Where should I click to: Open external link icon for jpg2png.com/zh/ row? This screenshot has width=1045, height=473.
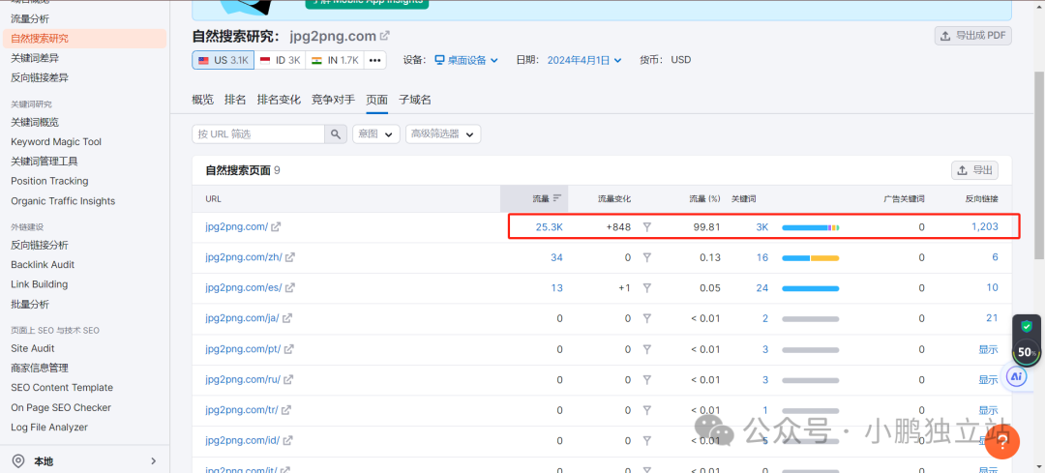coord(290,257)
